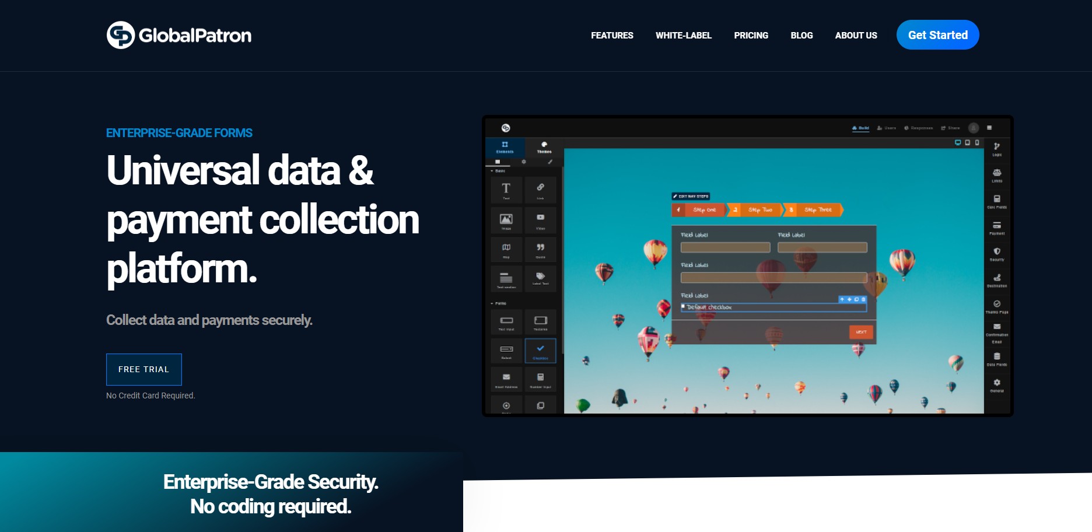Go to the WHITE-LABEL page

click(x=683, y=36)
